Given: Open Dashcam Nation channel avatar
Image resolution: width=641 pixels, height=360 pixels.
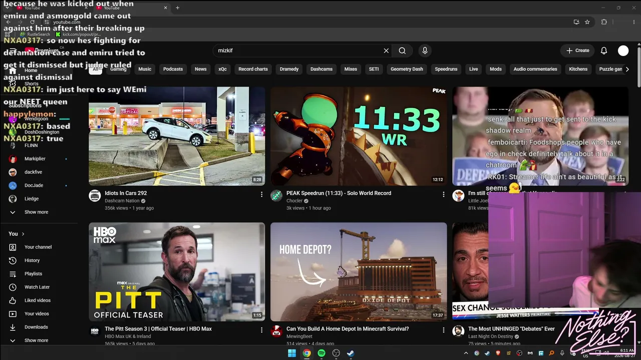Looking at the screenshot, I should click(95, 196).
